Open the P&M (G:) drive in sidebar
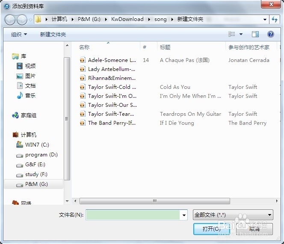The image size is (284, 244). click(x=33, y=184)
